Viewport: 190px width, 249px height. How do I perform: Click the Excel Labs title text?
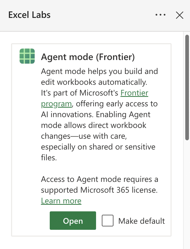point(29,15)
